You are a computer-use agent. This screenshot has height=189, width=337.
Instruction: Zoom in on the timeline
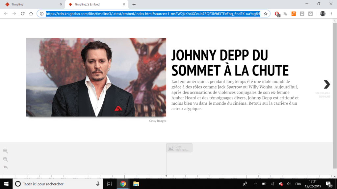[5, 151]
